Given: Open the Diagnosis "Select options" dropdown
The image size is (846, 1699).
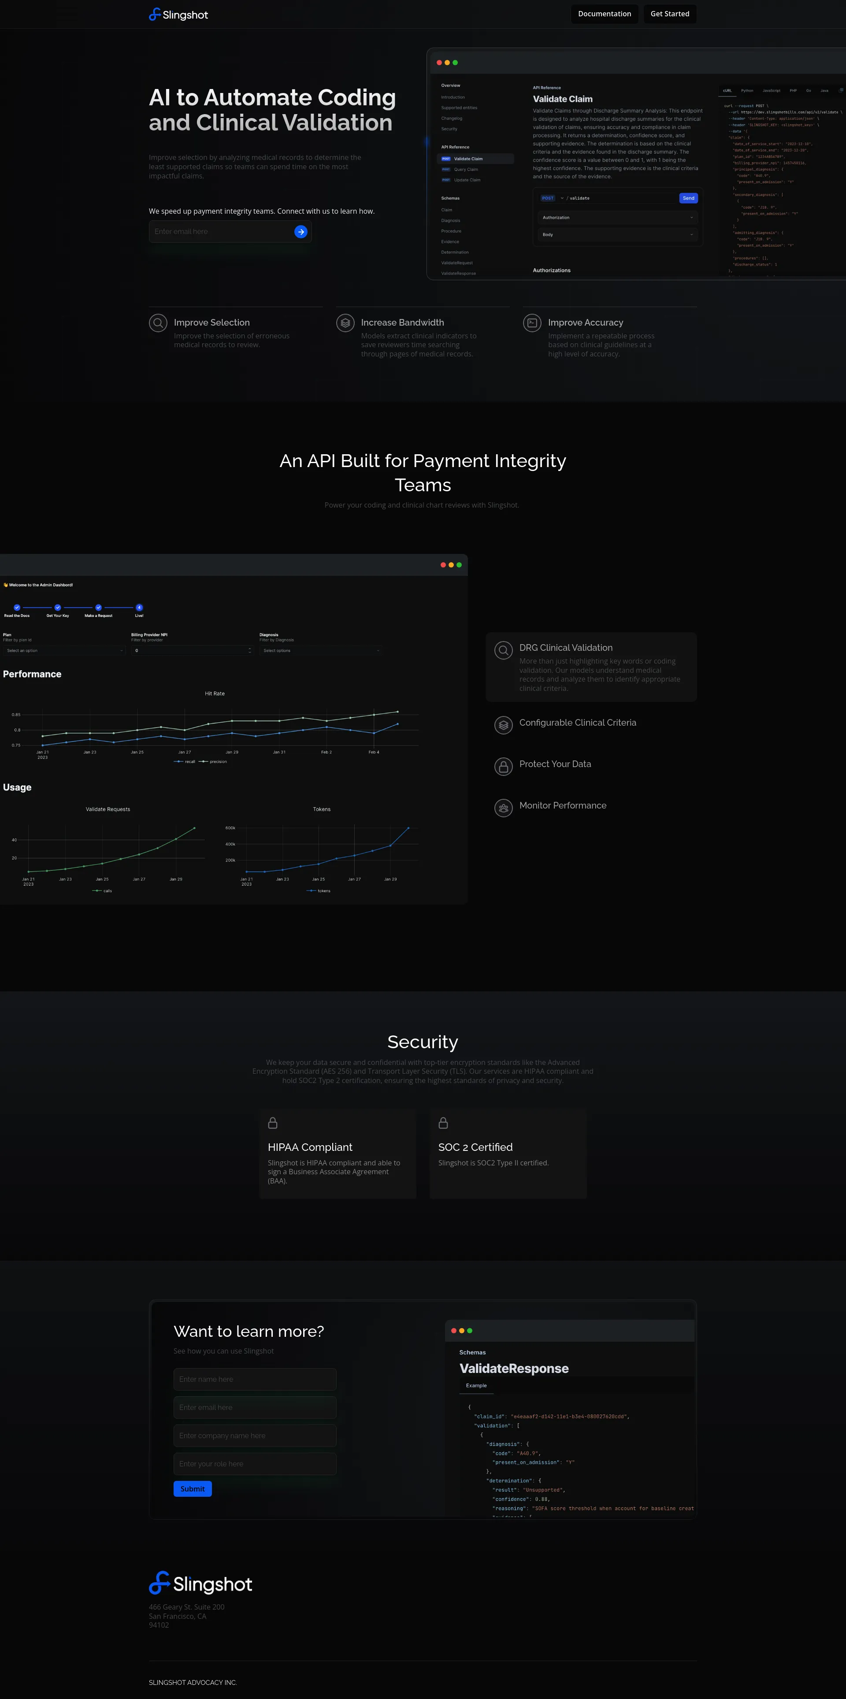Looking at the screenshot, I should point(320,650).
